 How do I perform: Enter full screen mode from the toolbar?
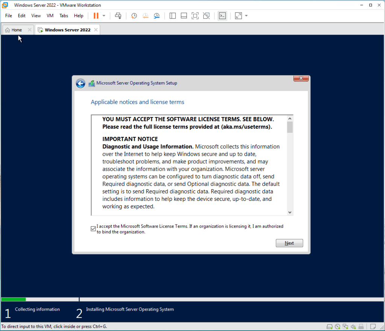point(195,16)
